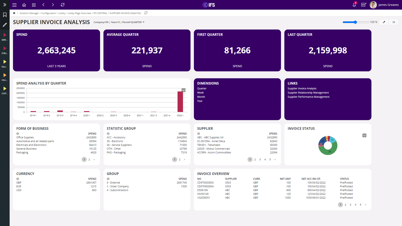Select TEK001 - Tekwheels supplier row
The image size is (402, 226).
pyautogui.click(x=237, y=145)
